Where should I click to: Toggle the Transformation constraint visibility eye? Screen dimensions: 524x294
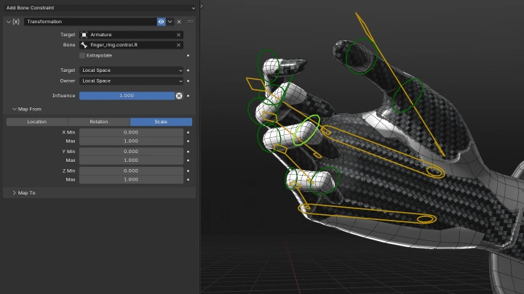161,22
